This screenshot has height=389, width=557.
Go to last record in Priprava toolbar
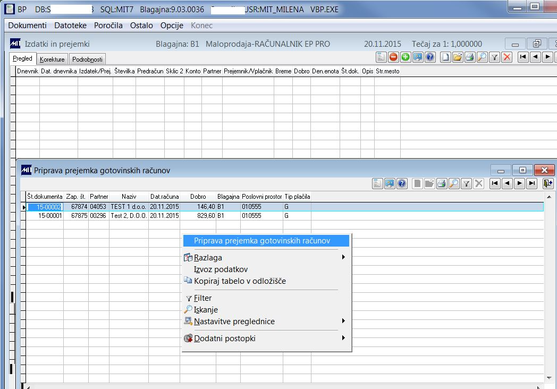(x=532, y=183)
